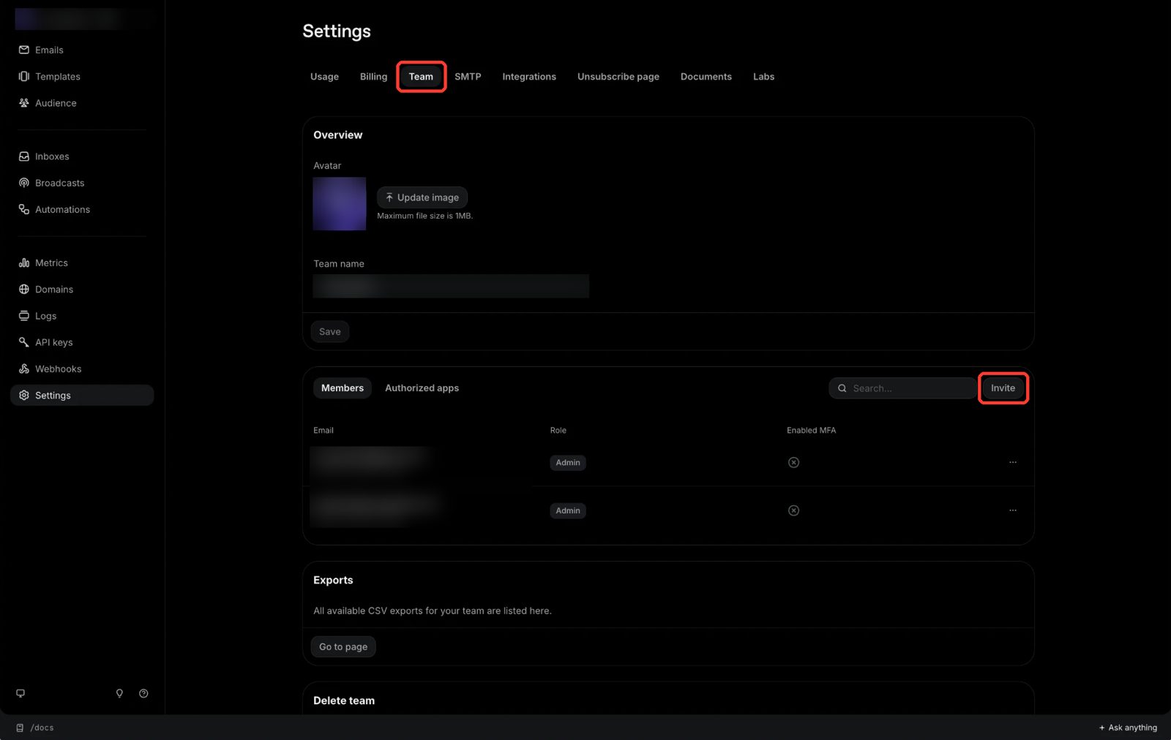The height and width of the screenshot is (740, 1171).
Task: Select the Members tab
Action: (343, 388)
